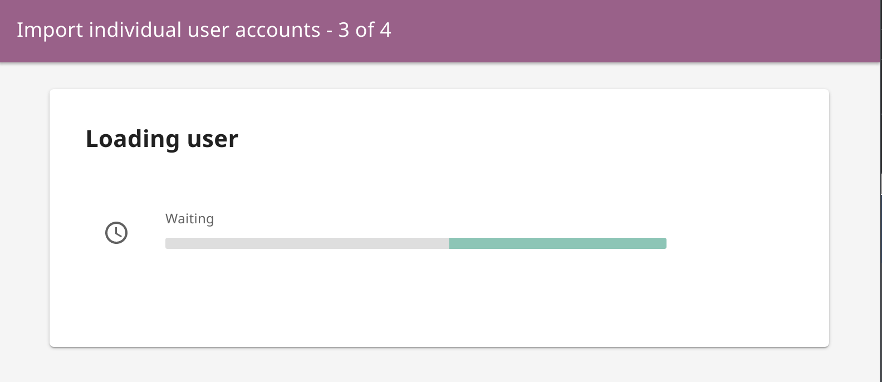Click the gray pending segment of the progress bar

tap(306, 243)
